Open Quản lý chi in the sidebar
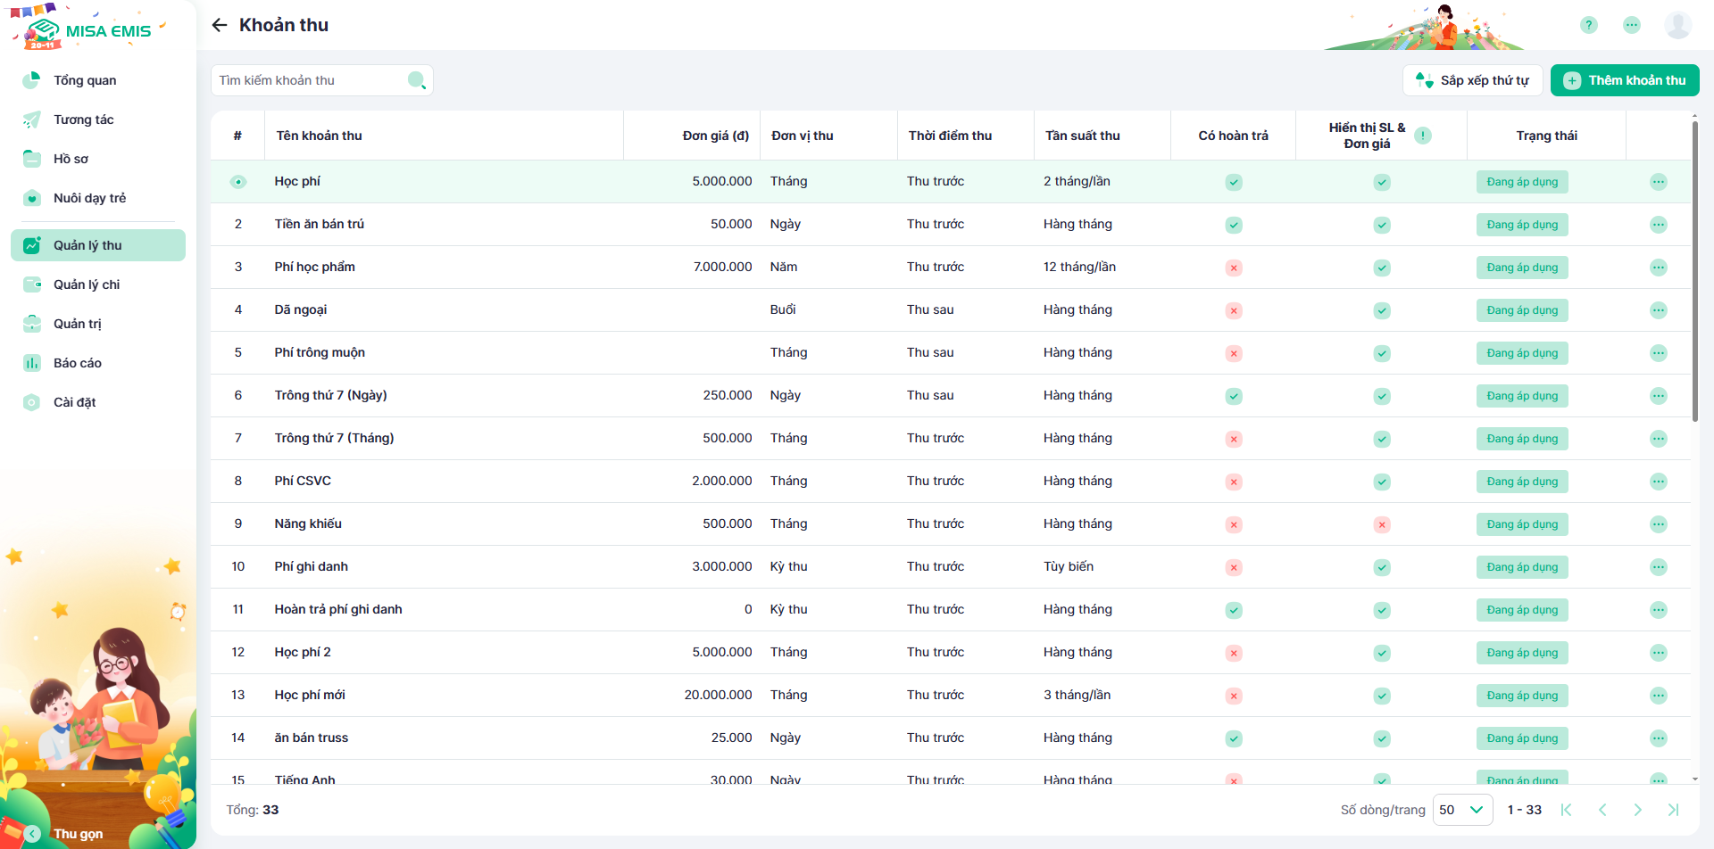Viewport: 1714px width, 849px height. 87,284
